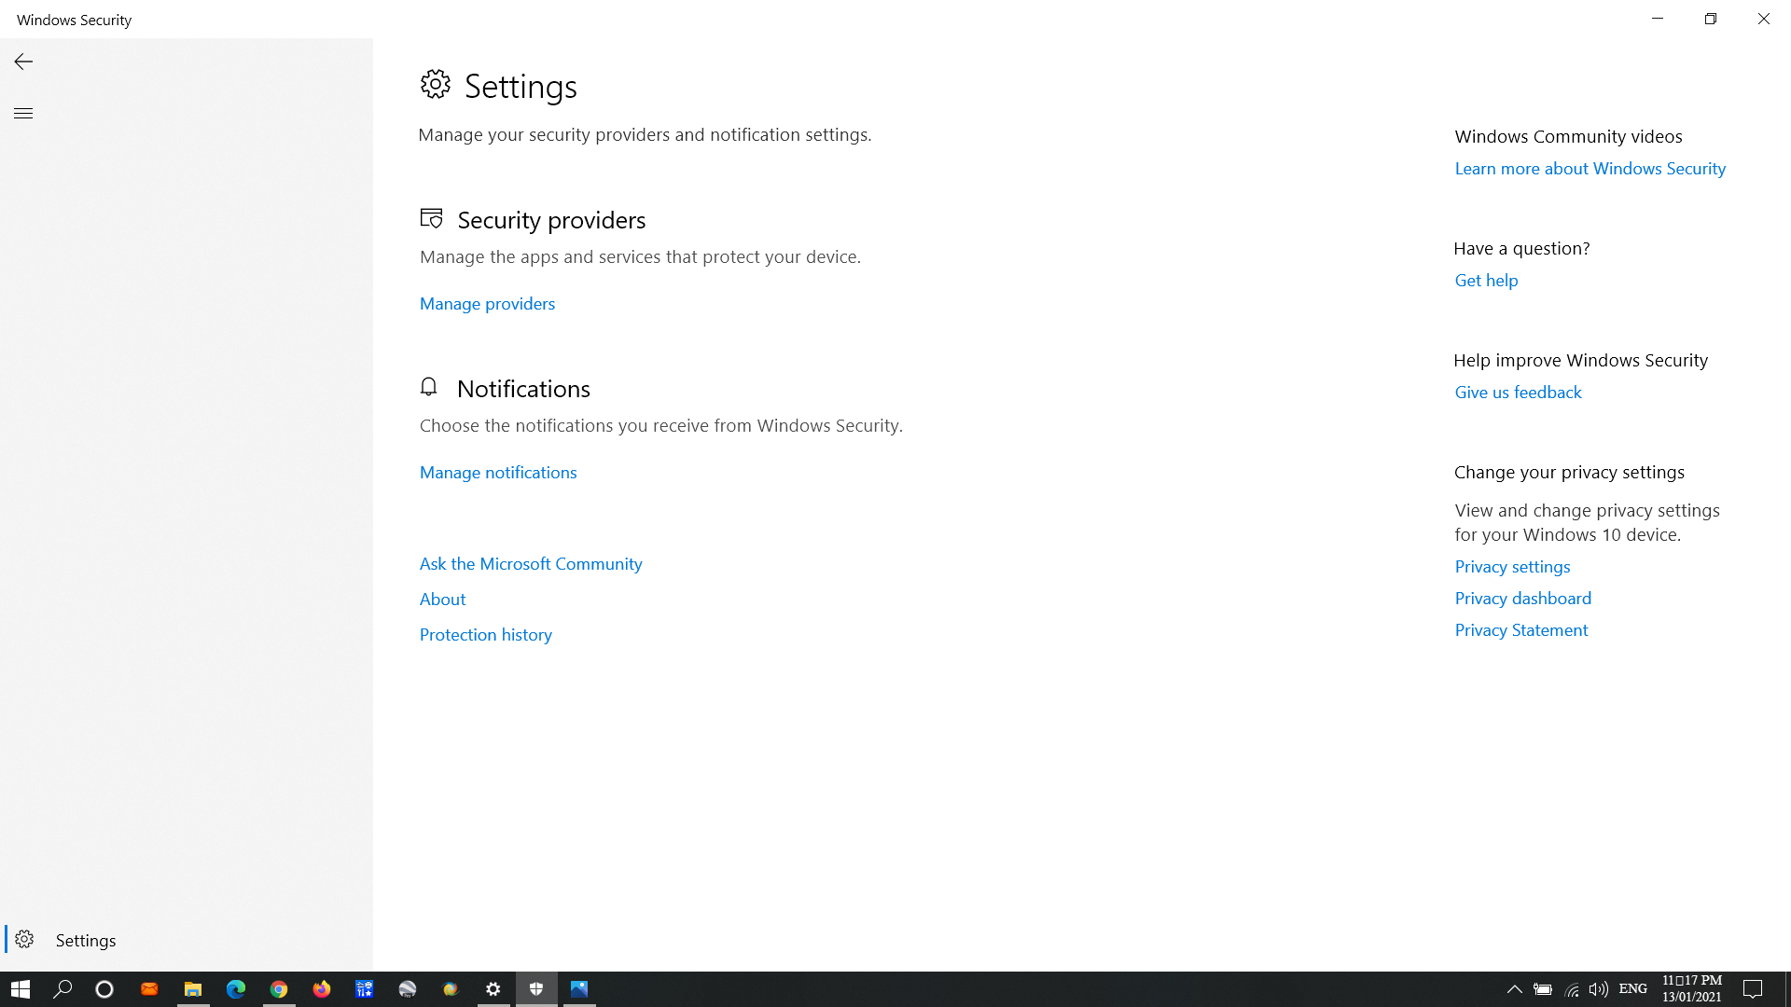Click the Security providers heading icon

tap(431, 219)
